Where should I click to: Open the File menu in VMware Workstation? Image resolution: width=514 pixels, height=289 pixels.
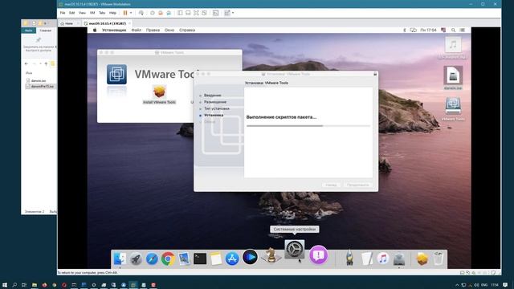63,13
